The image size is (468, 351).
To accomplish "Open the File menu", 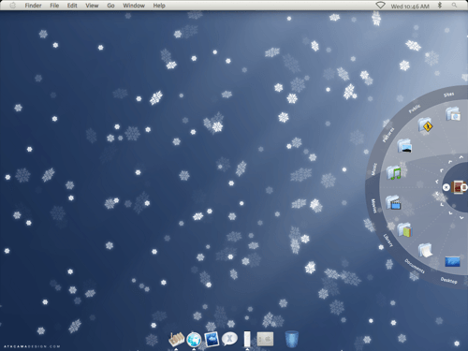I will pos(54,6).
